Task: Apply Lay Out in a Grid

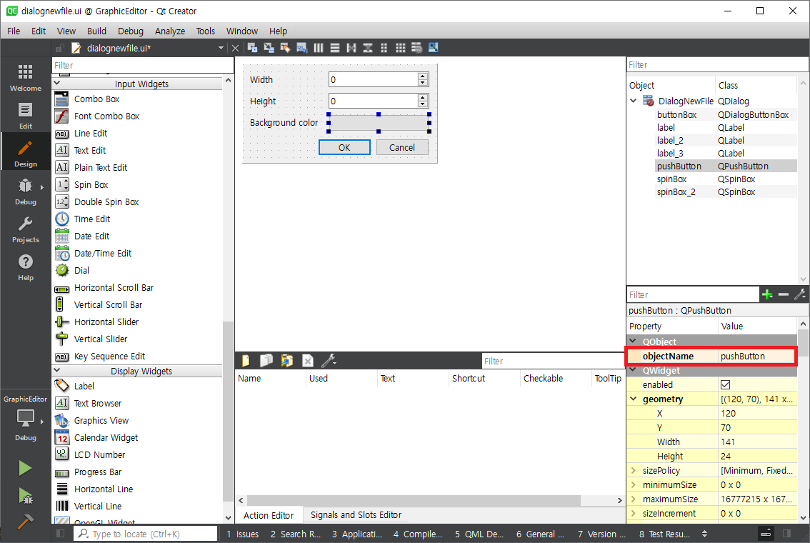Action: (400, 48)
